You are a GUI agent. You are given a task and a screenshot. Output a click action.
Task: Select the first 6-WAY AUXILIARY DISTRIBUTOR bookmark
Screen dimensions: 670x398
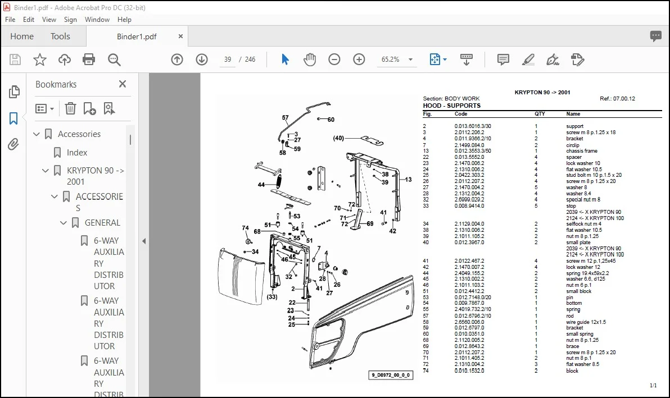point(108,263)
